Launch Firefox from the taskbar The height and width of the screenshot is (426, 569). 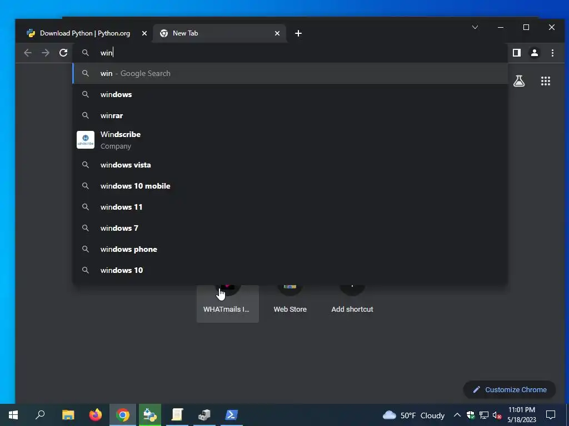[96, 415]
